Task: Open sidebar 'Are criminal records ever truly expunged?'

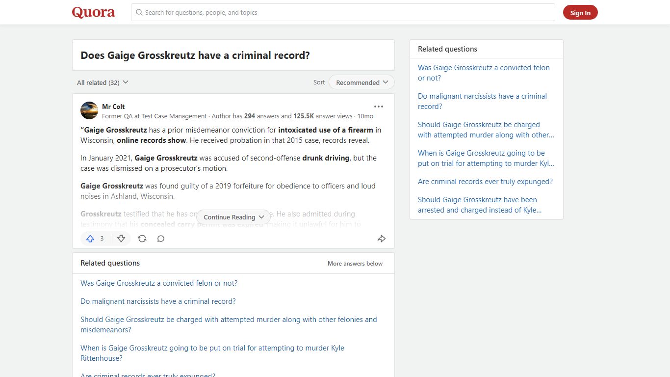Action: 485,182
